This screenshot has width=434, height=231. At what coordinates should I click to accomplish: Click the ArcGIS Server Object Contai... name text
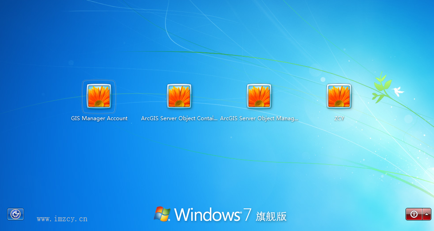pyautogui.click(x=179, y=118)
